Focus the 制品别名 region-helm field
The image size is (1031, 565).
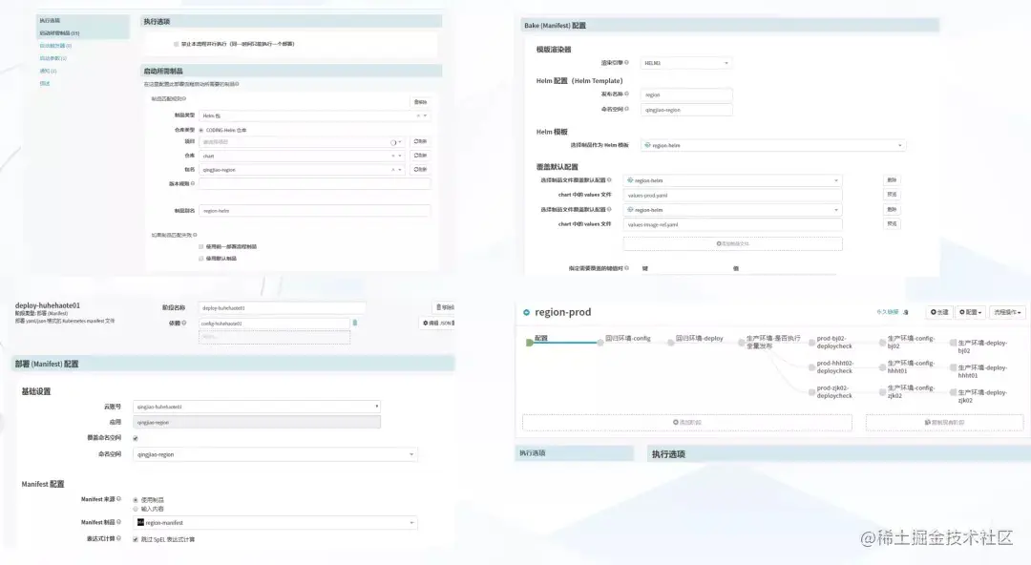(314, 211)
